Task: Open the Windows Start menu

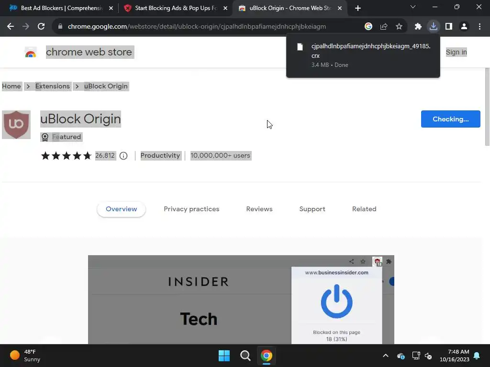Action: 224,356
